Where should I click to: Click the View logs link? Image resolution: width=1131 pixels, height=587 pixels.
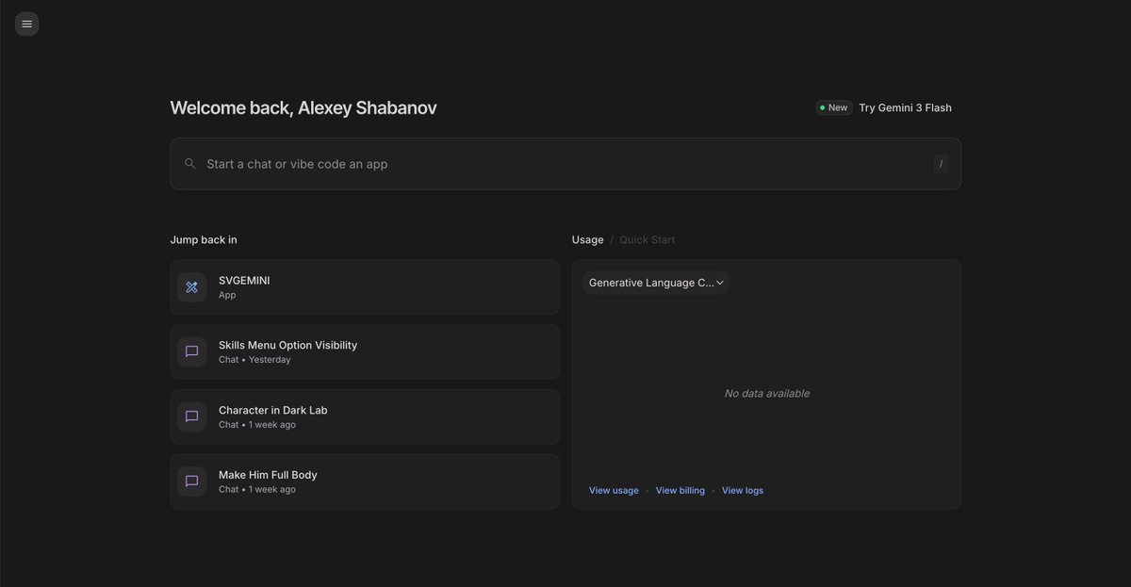743,490
